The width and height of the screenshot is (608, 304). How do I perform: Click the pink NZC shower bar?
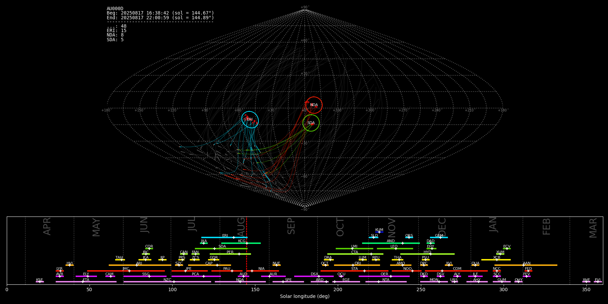coord(167,282)
